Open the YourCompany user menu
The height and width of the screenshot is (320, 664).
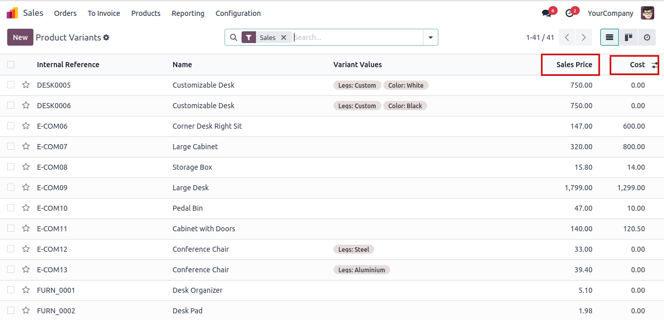click(611, 13)
